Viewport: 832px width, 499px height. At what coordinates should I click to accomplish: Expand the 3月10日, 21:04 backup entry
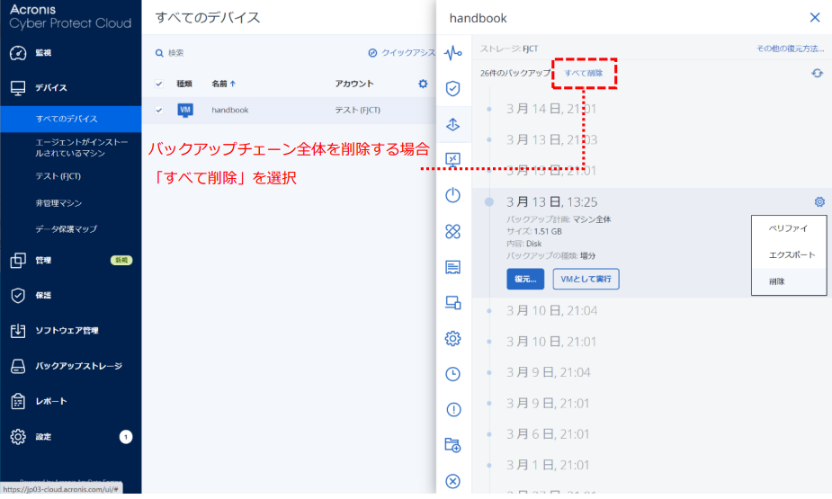tap(550, 311)
